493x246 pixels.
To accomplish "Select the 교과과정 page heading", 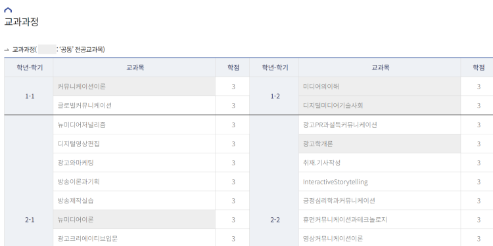I will coord(22,22).
